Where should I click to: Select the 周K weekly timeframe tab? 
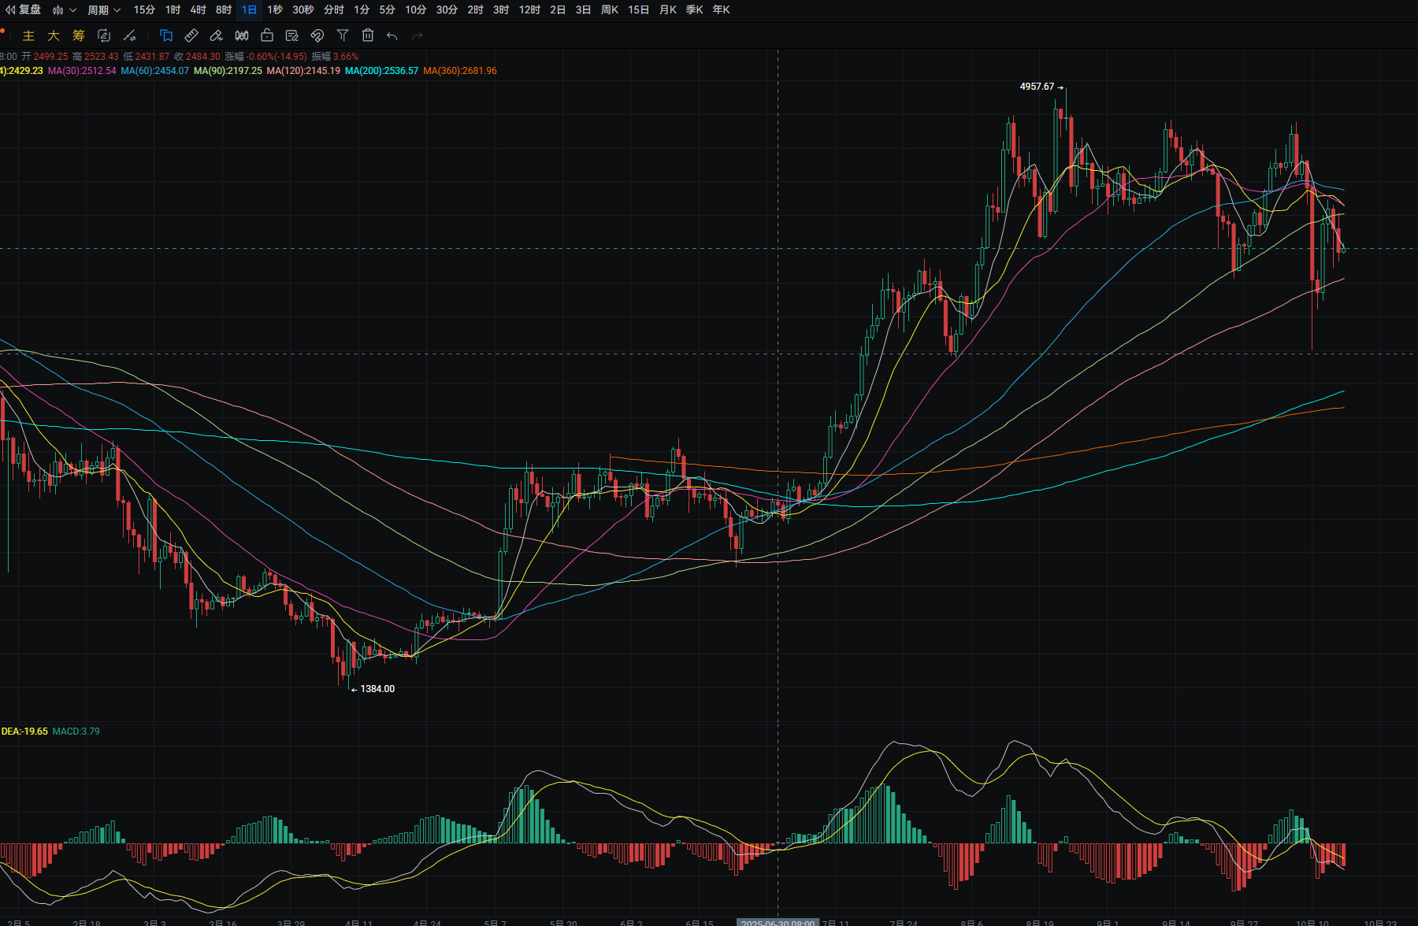[610, 10]
